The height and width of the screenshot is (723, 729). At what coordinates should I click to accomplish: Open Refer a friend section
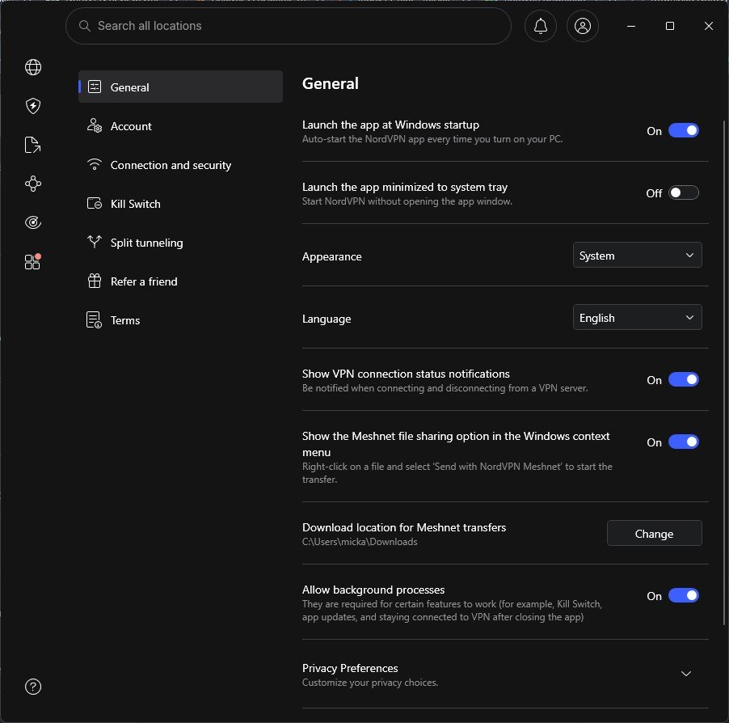click(x=180, y=281)
